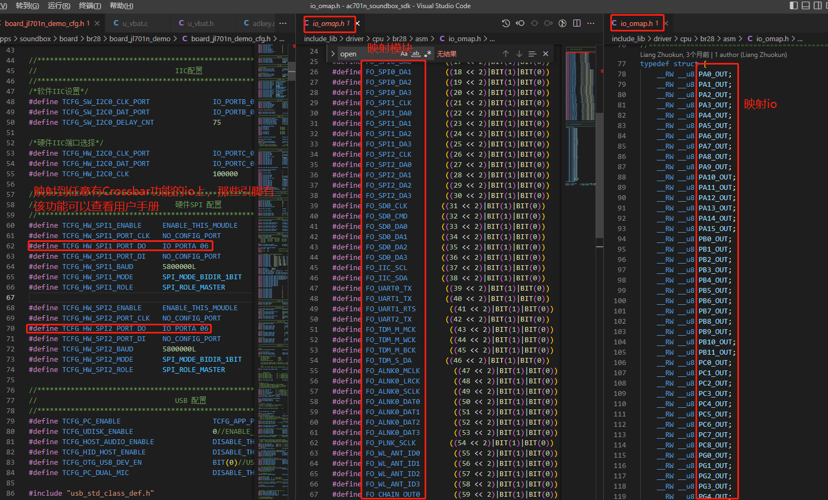The width and height of the screenshot is (828, 500).
Task: Open the 运行(R) menu
Action: [x=59, y=5]
